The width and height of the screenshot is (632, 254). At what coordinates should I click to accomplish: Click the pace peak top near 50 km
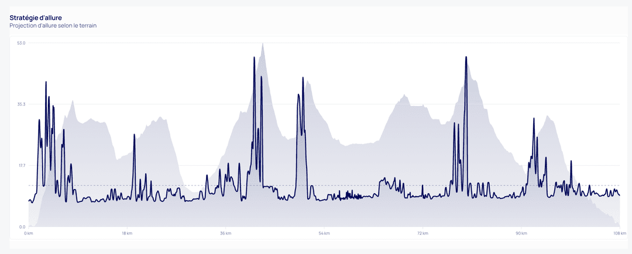pyautogui.click(x=303, y=77)
